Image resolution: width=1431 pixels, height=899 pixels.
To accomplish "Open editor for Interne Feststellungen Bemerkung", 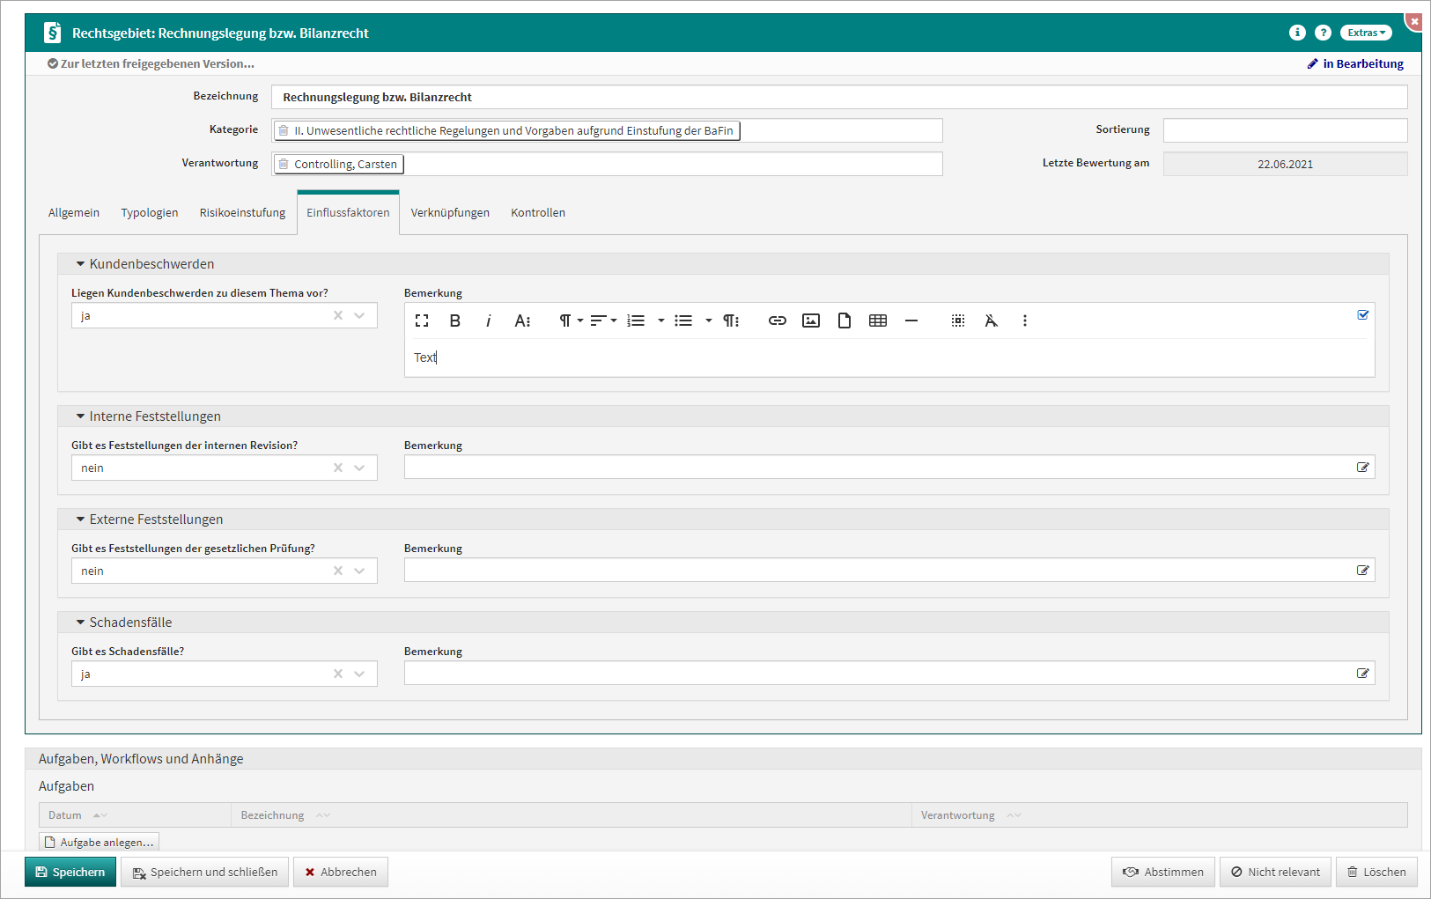I will click(x=1362, y=468).
